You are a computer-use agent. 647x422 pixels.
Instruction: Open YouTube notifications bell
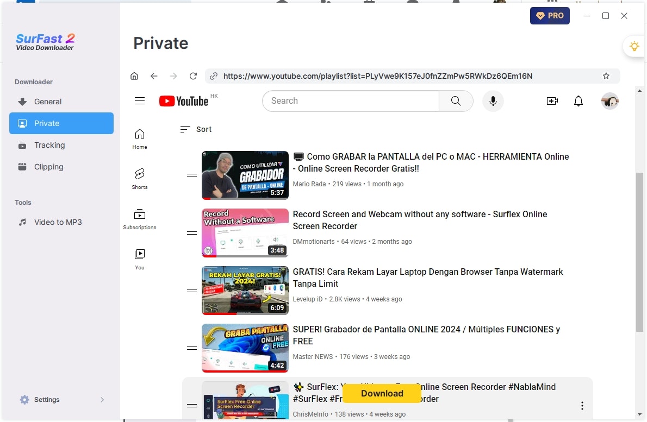point(578,101)
